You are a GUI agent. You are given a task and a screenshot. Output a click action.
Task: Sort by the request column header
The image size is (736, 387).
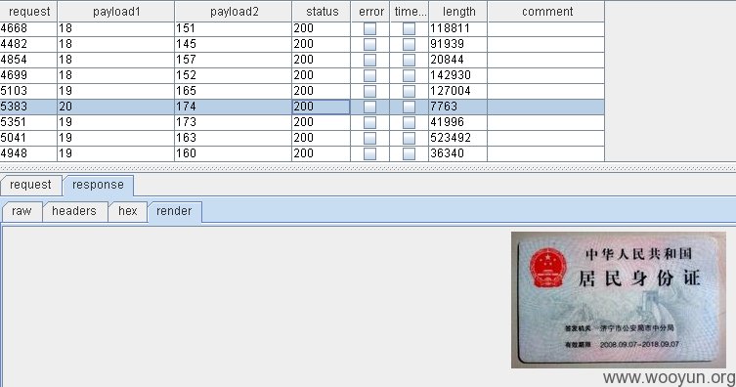28,12
